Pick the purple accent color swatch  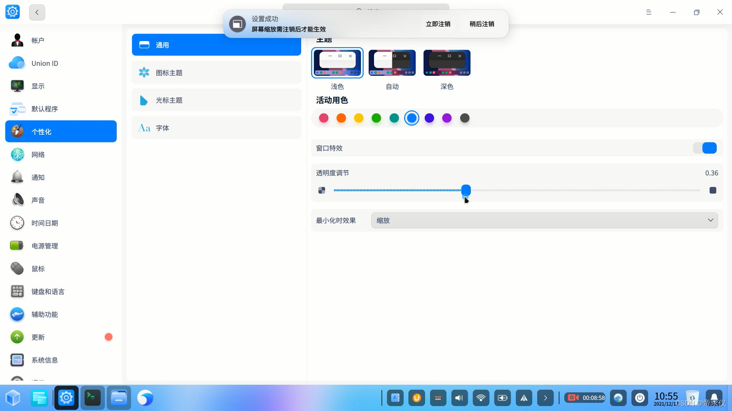447,118
